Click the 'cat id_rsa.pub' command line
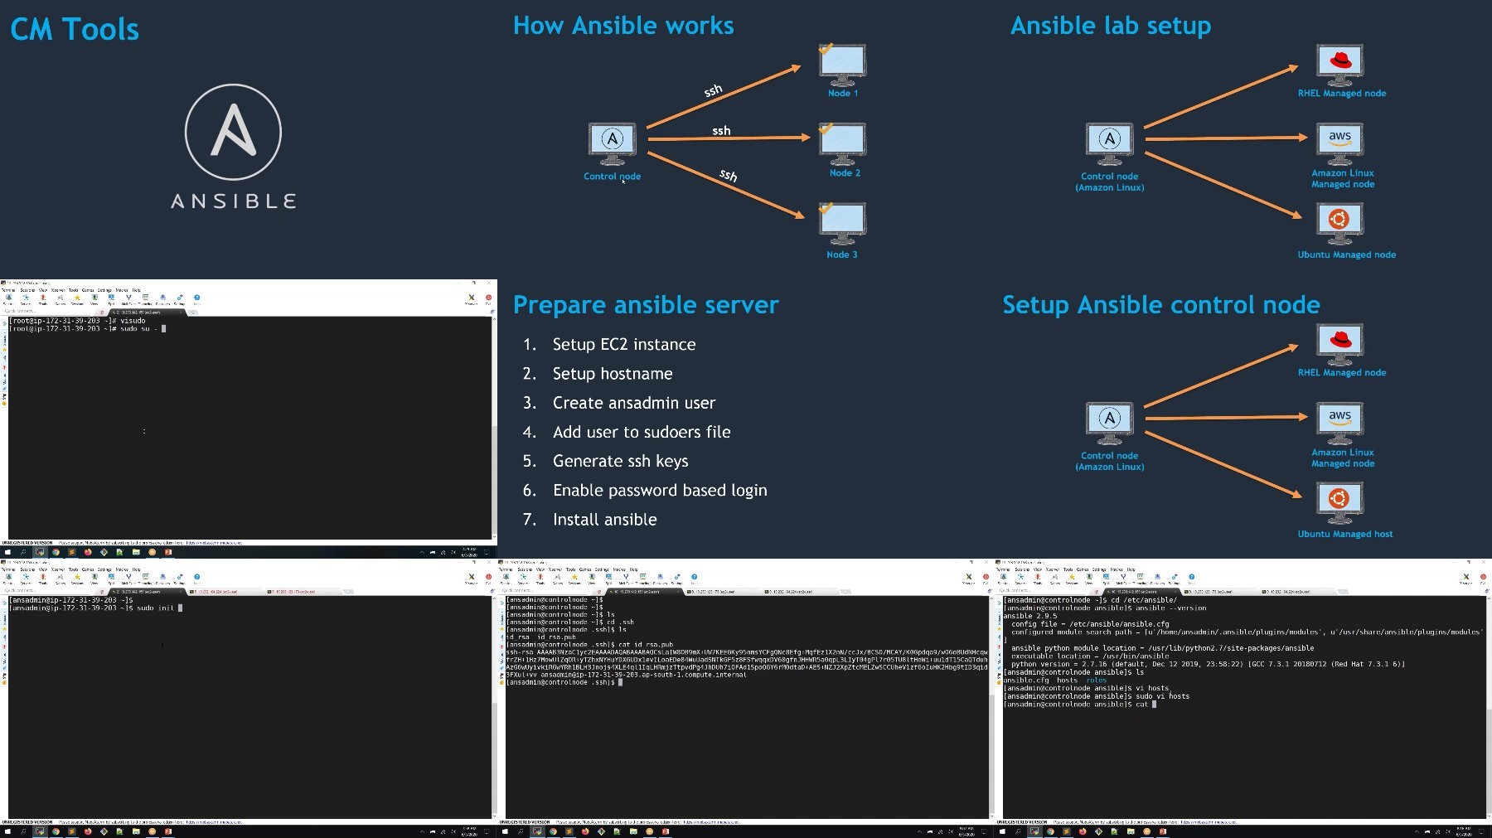This screenshot has width=1492, height=838. 590,644
